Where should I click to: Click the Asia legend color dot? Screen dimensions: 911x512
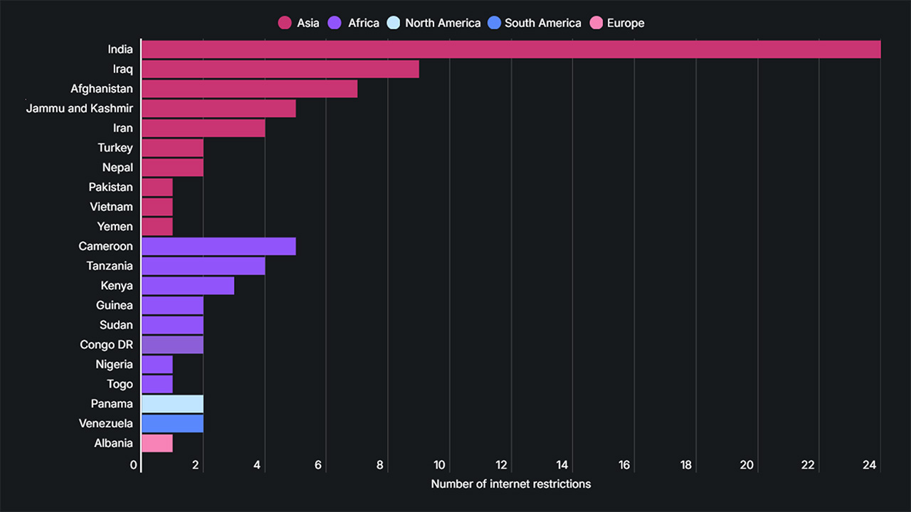pos(285,23)
